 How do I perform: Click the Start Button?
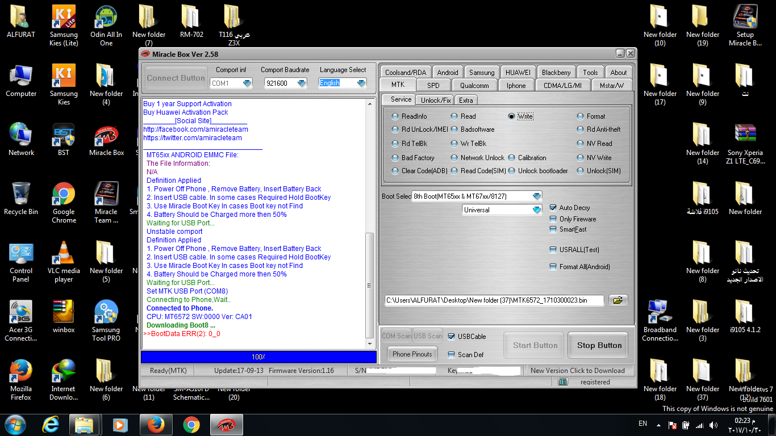(x=535, y=345)
